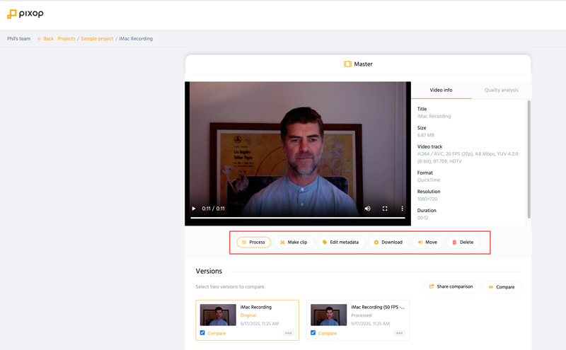Image resolution: width=566 pixels, height=350 pixels.
Task: Open Edit metadata tag button
Action: pyautogui.click(x=340, y=242)
